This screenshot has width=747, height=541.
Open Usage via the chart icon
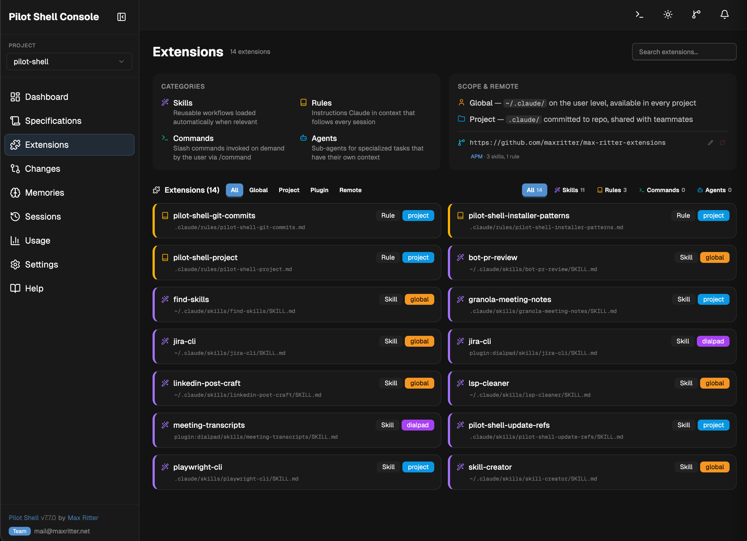(15, 241)
